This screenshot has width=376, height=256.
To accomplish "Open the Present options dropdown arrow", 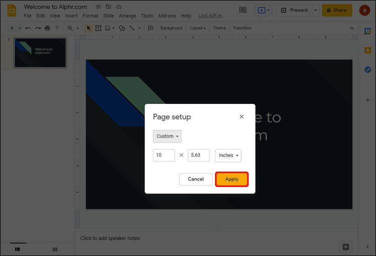I will pos(315,10).
